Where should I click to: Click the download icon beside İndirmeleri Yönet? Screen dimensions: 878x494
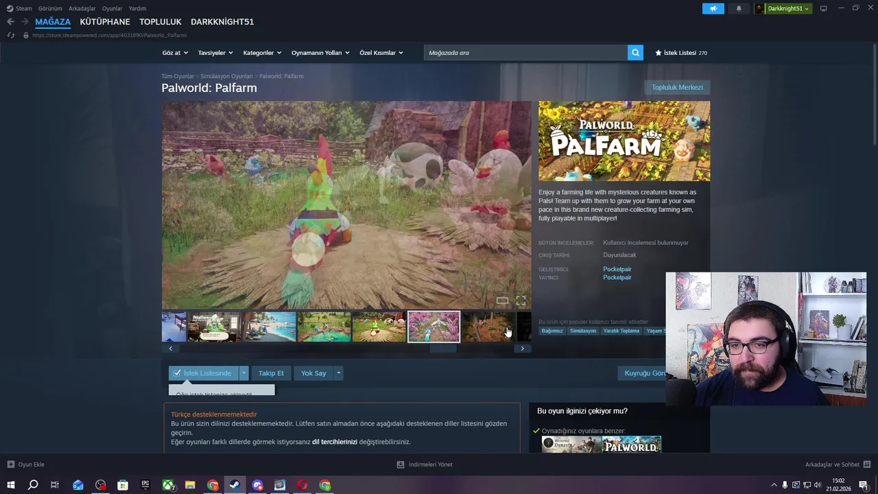(x=401, y=464)
